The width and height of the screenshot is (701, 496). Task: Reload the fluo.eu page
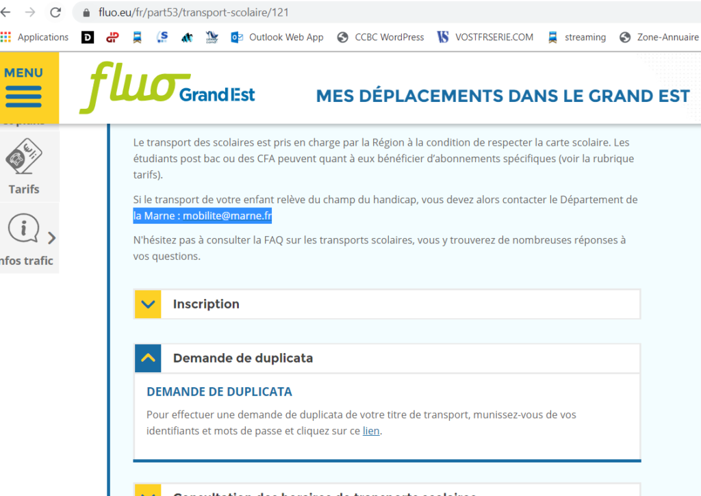click(55, 12)
